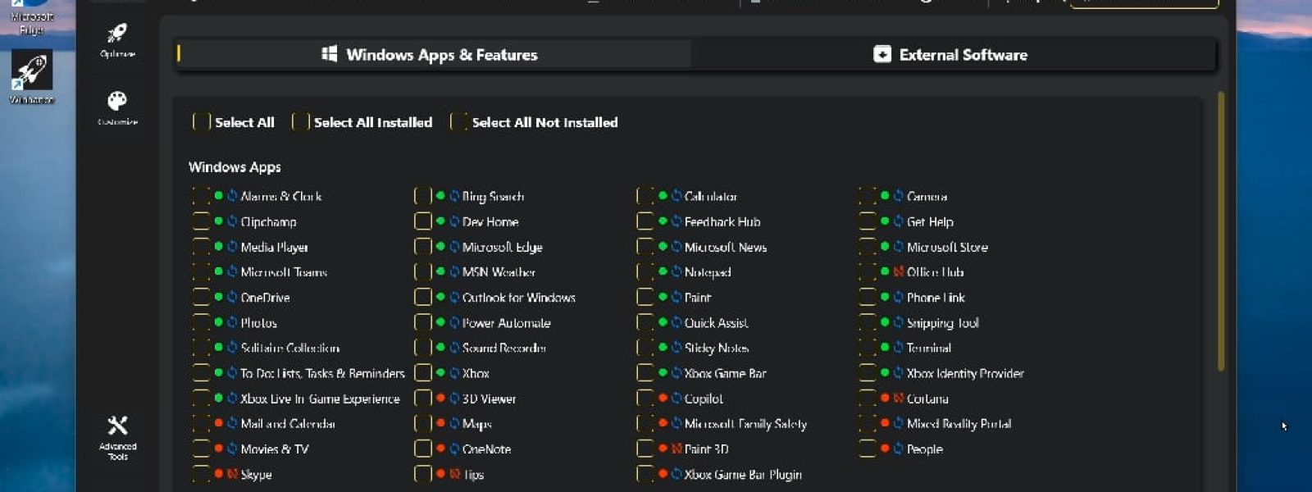
Task: Click the reinstall icon beside Maps
Action: pyautogui.click(x=454, y=423)
